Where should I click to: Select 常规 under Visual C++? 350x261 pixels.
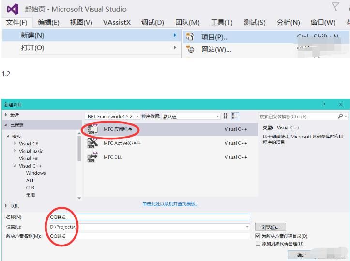coord(30,195)
